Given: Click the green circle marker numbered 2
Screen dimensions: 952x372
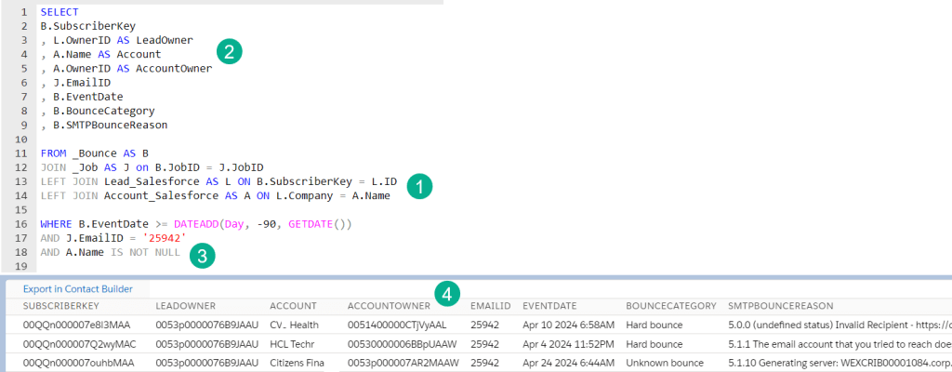Looking at the screenshot, I should point(229,50).
